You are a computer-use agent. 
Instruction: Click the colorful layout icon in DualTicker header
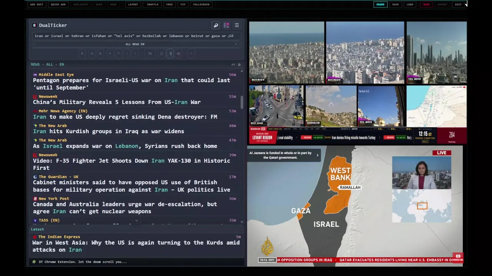tap(226, 25)
